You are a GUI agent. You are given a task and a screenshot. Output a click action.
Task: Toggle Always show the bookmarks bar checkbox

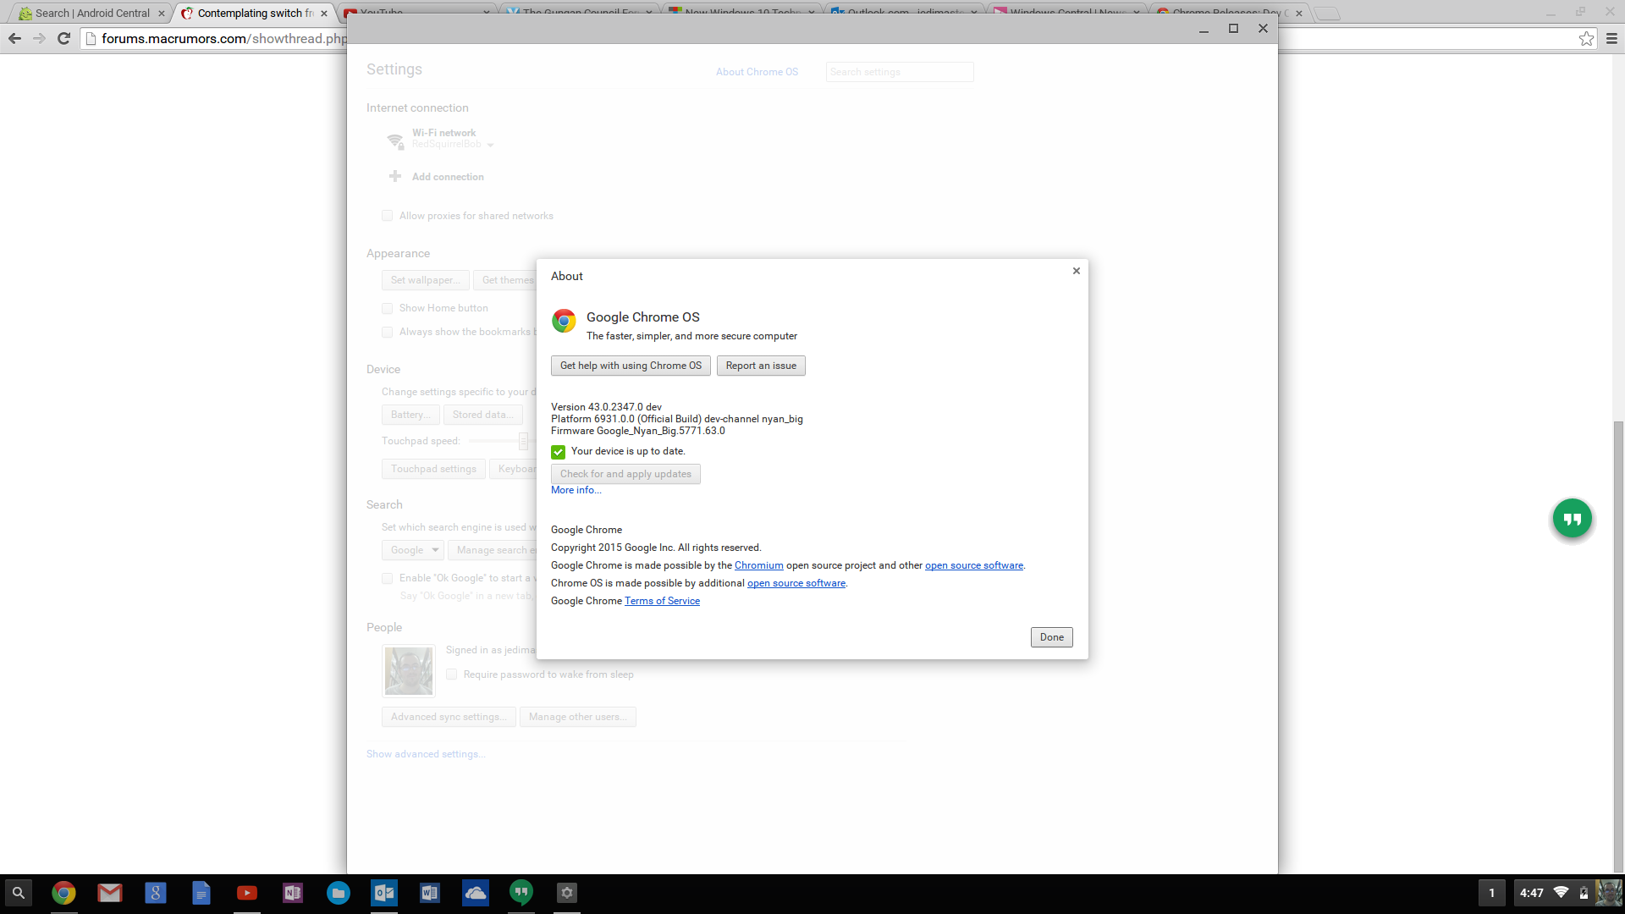[387, 332]
